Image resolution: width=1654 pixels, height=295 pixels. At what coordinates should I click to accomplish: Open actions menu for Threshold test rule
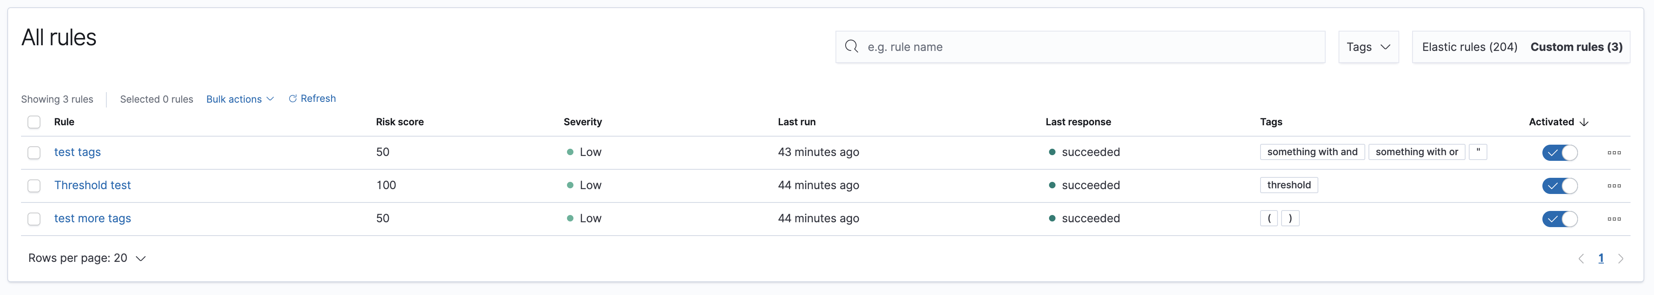[1614, 186]
